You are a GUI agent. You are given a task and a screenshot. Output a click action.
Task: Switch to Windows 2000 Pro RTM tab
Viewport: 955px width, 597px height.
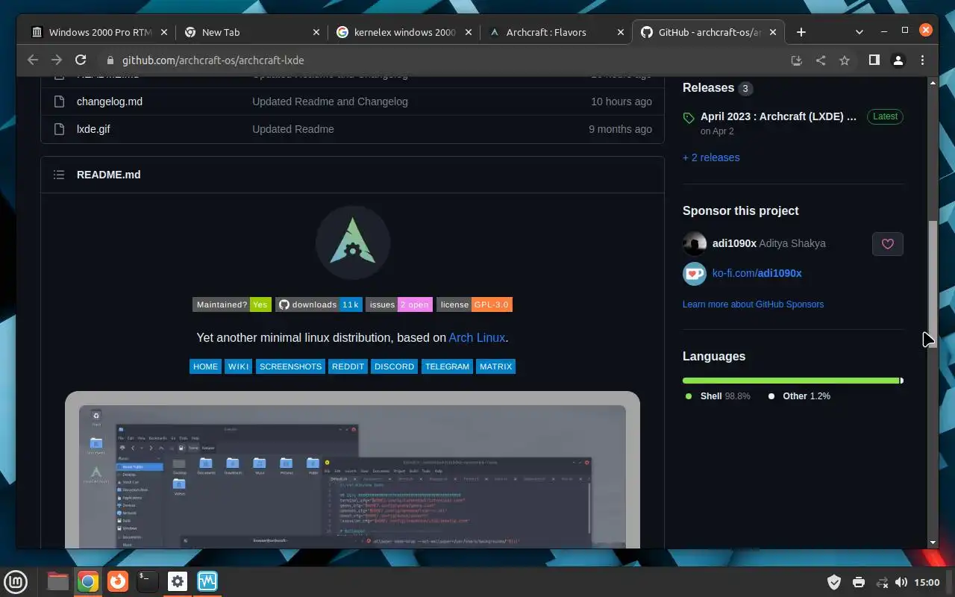[98, 32]
